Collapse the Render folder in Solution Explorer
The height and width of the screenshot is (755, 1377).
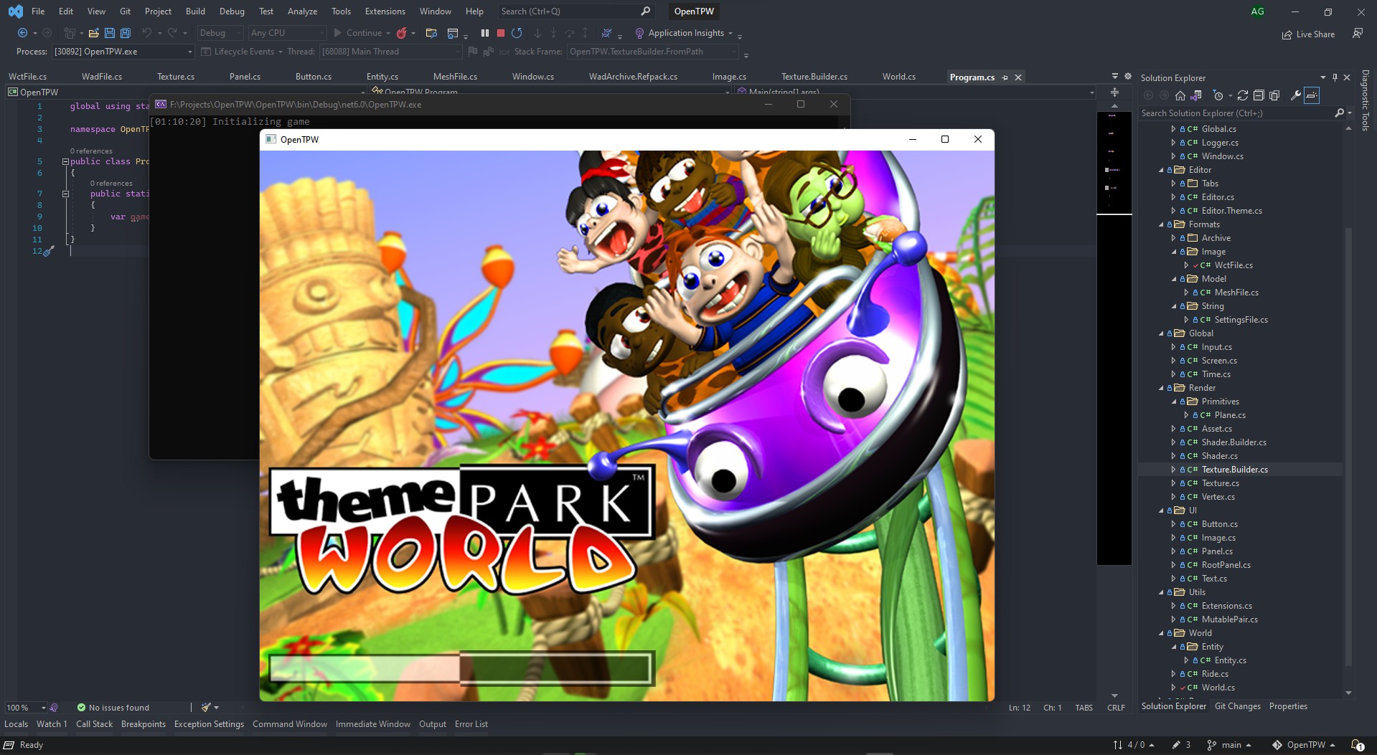[x=1162, y=388]
